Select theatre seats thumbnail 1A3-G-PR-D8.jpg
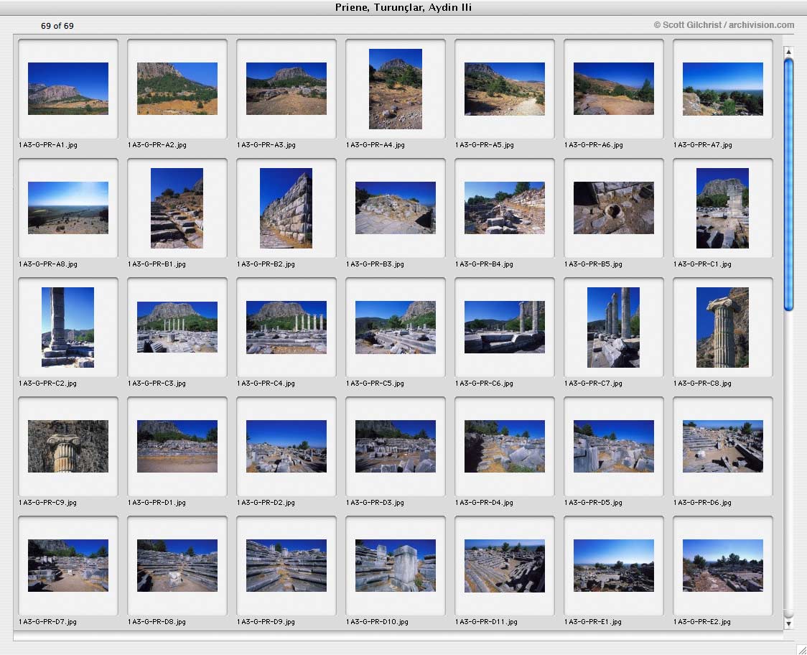 [177, 565]
